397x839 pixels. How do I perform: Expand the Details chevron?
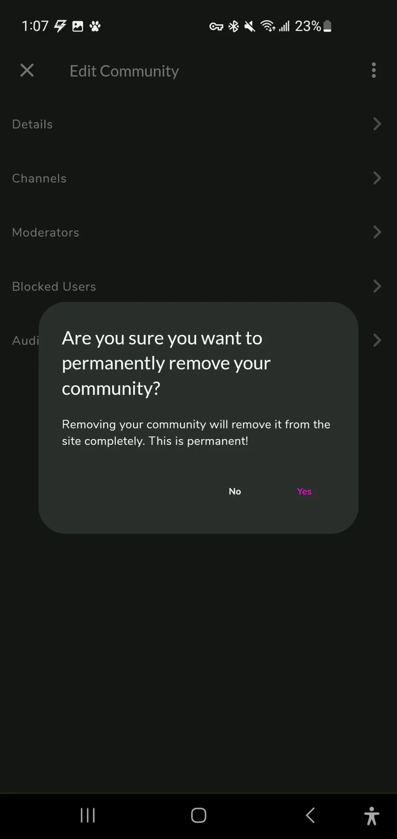[x=377, y=124]
